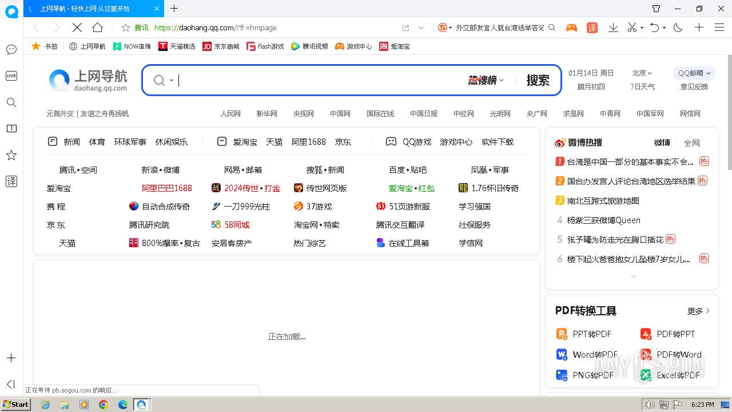
Task: Open the Word转PDF tool
Action: [x=587, y=355]
